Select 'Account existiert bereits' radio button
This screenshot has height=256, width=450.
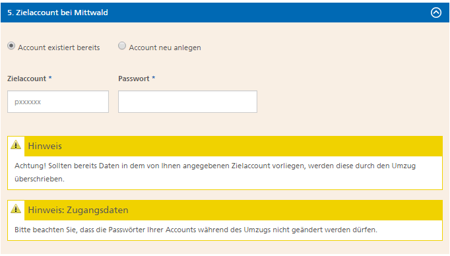tap(11, 46)
